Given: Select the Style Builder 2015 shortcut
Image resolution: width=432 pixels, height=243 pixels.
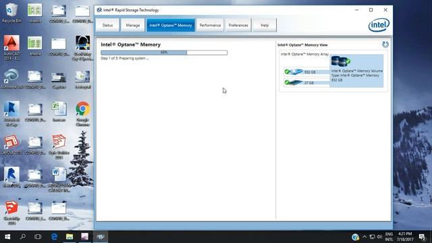Looking at the screenshot, I should 59,146.
